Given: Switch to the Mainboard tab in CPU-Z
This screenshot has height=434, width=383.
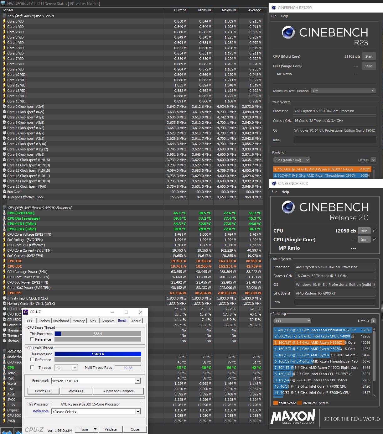Looking at the screenshot, I should (x=61, y=321).
